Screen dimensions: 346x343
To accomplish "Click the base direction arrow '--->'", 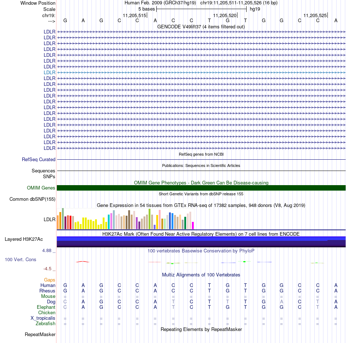I will pyautogui.click(x=51, y=21).
